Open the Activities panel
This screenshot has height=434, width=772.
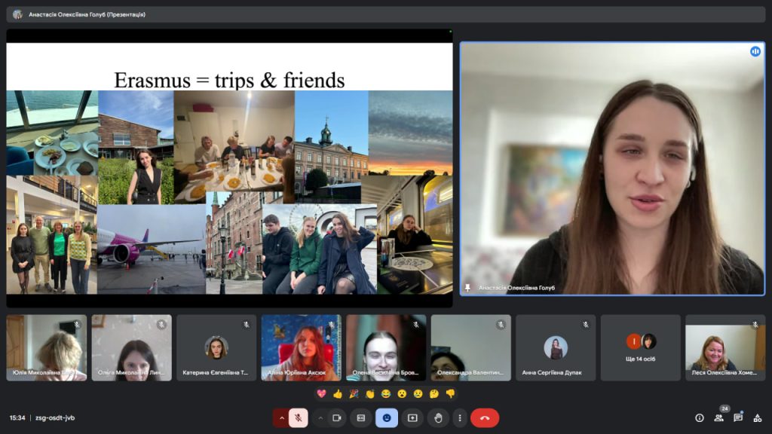click(x=758, y=417)
